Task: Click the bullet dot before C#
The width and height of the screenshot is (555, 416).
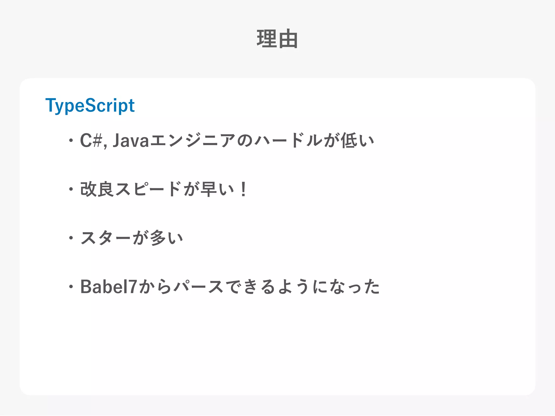Action: (x=71, y=141)
